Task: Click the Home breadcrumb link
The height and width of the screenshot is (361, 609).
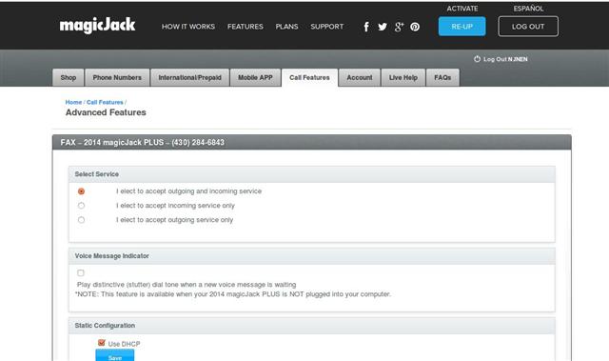Action: [73, 102]
